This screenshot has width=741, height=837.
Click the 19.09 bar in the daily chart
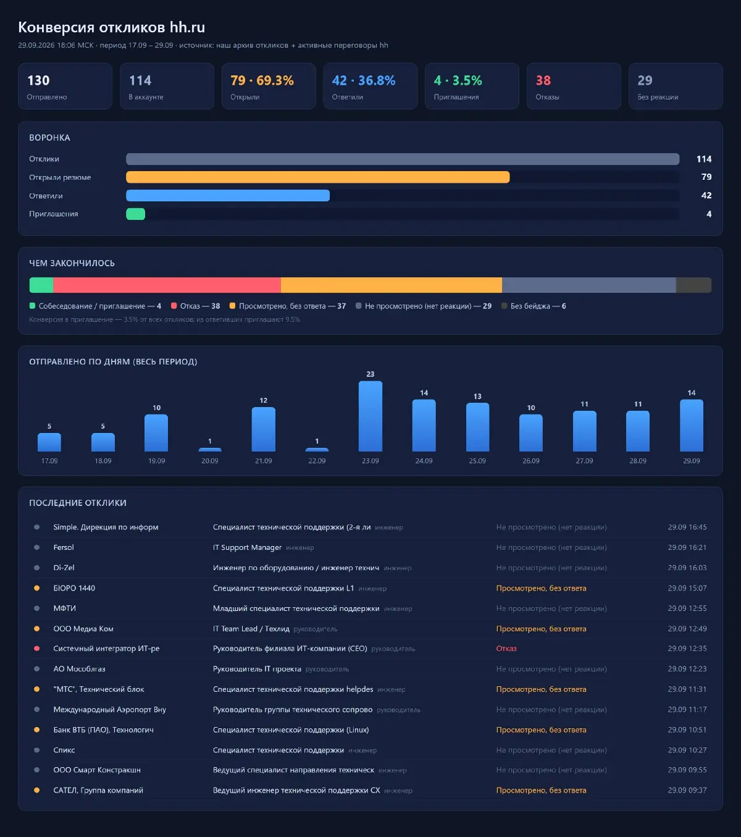point(156,433)
